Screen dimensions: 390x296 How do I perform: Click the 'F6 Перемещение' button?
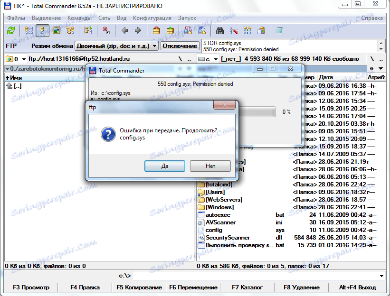[193, 287]
